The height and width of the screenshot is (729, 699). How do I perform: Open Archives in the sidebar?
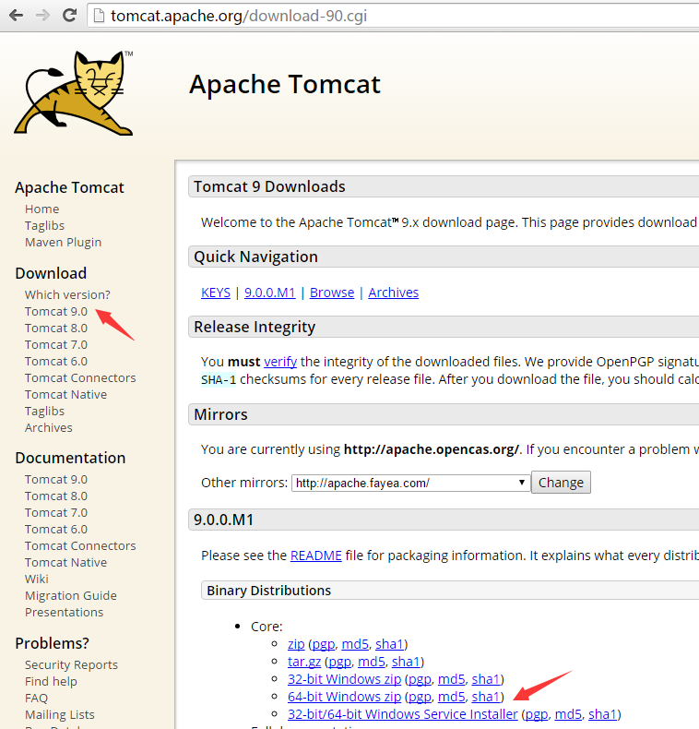click(x=49, y=428)
